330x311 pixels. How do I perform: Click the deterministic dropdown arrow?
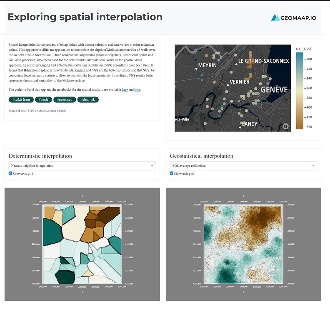(x=152, y=165)
